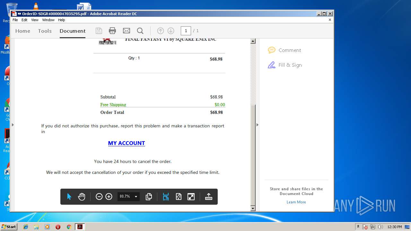Switch to full screen view icon
Screen dimensions: 411x231
(191, 197)
